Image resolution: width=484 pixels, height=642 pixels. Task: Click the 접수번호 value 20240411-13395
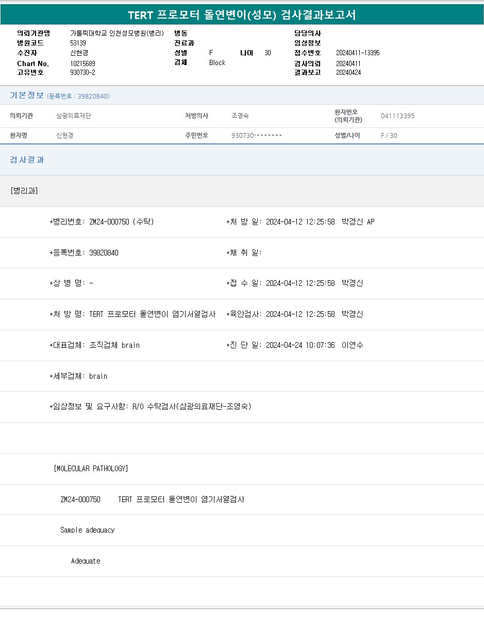coord(358,53)
